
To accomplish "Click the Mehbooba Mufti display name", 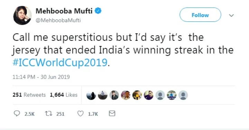I will tap(64, 11).
